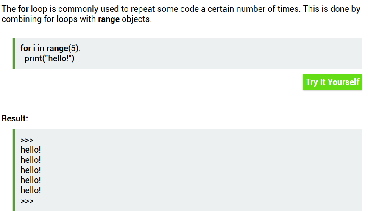Image resolution: width=368 pixels, height=211 pixels.
Task: Select the fourth hello! output line
Action: (x=31, y=180)
